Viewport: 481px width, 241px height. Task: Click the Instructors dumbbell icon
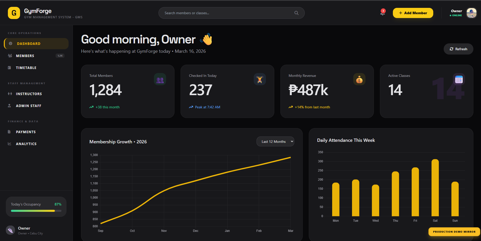coord(10,94)
